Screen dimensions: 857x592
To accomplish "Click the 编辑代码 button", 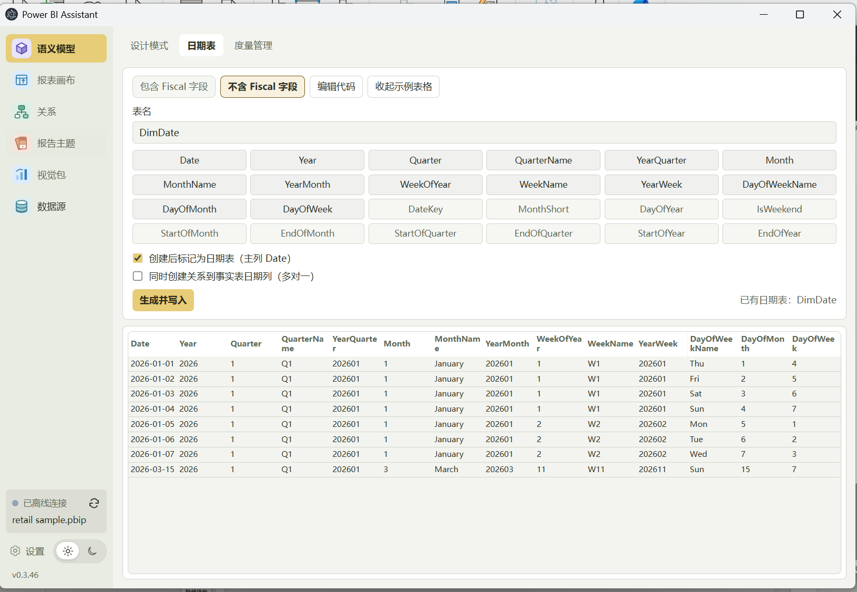I will (x=336, y=87).
